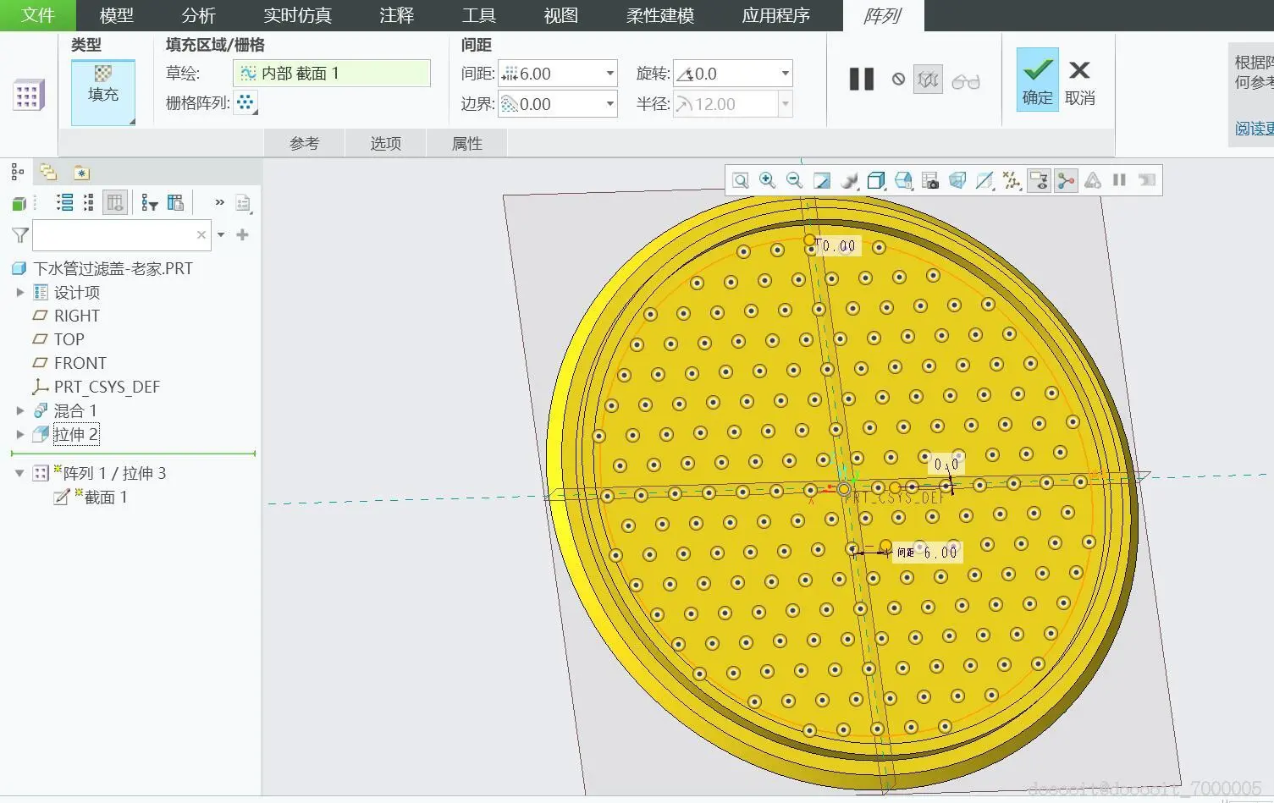Confirm the pattern with 确定
The image size is (1274, 803).
click(x=1037, y=80)
